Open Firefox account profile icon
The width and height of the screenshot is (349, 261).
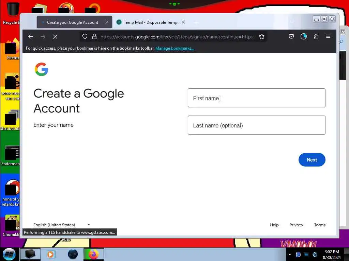click(x=304, y=36)
